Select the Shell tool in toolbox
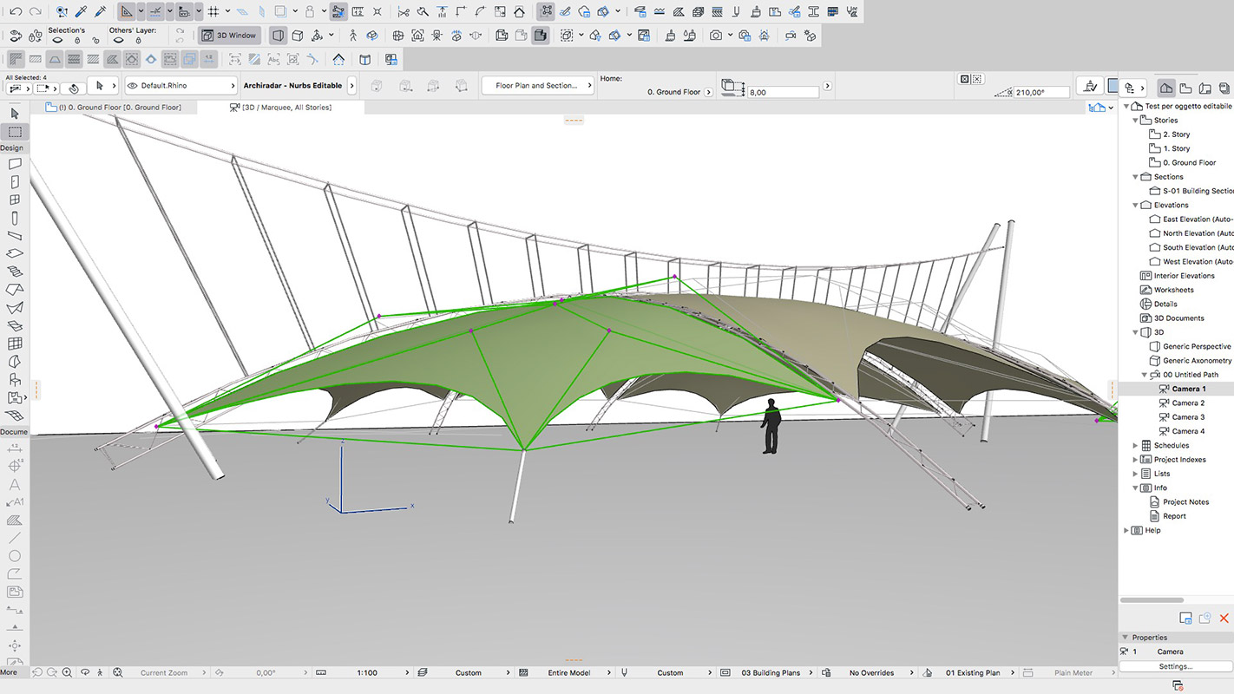This screenshot has height=694, width=1234. pyautogui.click(x=15, y=308)
